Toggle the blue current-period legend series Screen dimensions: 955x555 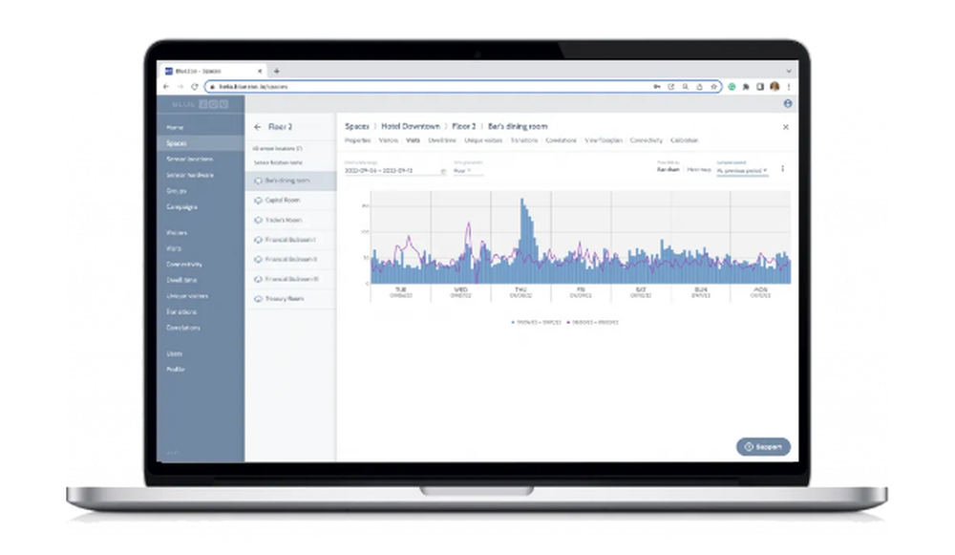pos(536,322)
